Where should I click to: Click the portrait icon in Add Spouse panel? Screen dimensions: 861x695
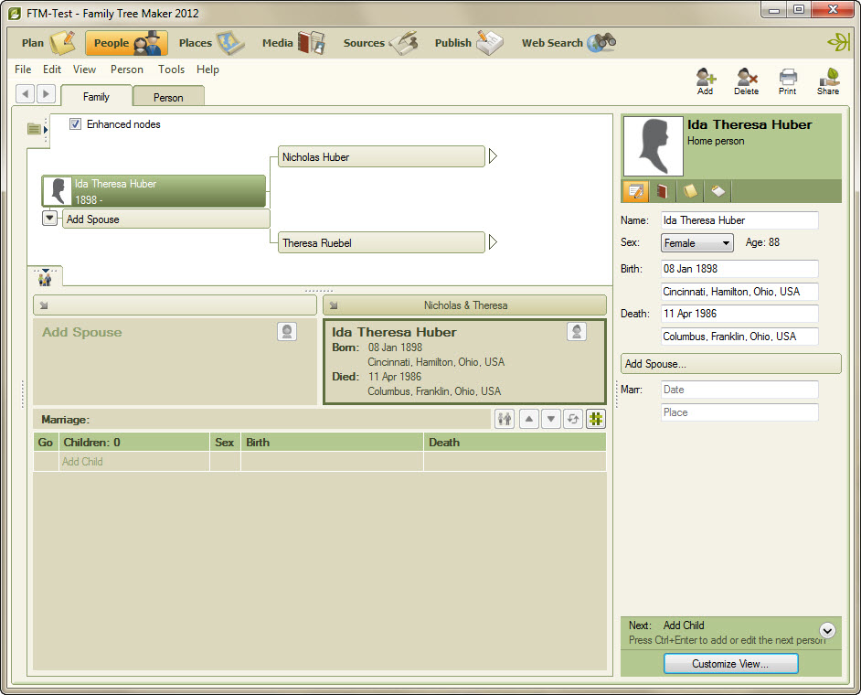287,331
